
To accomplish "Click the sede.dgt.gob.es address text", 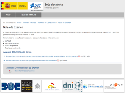I will (51, 8).
